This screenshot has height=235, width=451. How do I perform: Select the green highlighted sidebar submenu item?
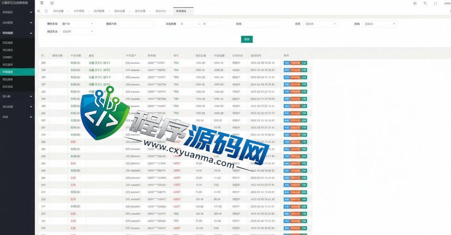click(x=17, y=72)
